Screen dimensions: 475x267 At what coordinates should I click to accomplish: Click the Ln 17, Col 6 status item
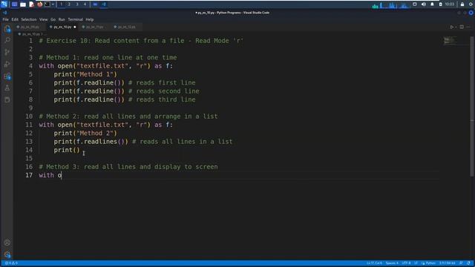pos(374,263)
